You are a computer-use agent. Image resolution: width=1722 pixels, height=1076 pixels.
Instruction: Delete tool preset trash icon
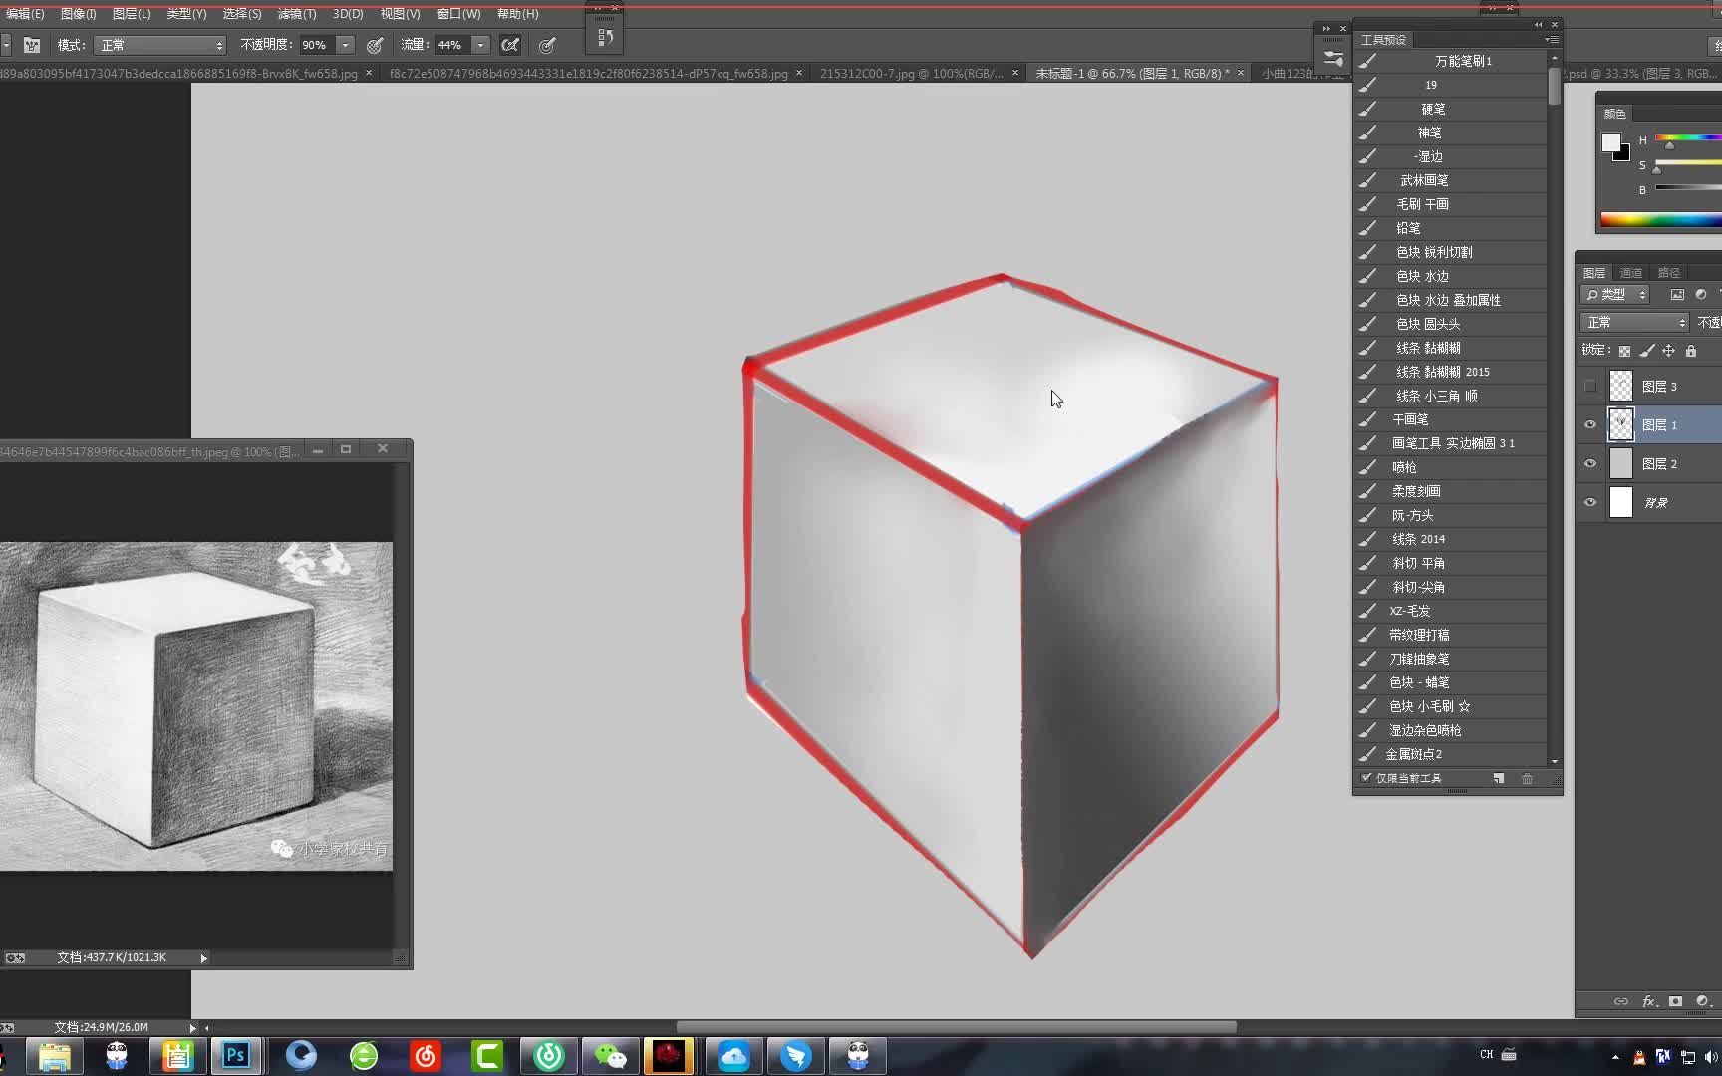pos(1527,778)
